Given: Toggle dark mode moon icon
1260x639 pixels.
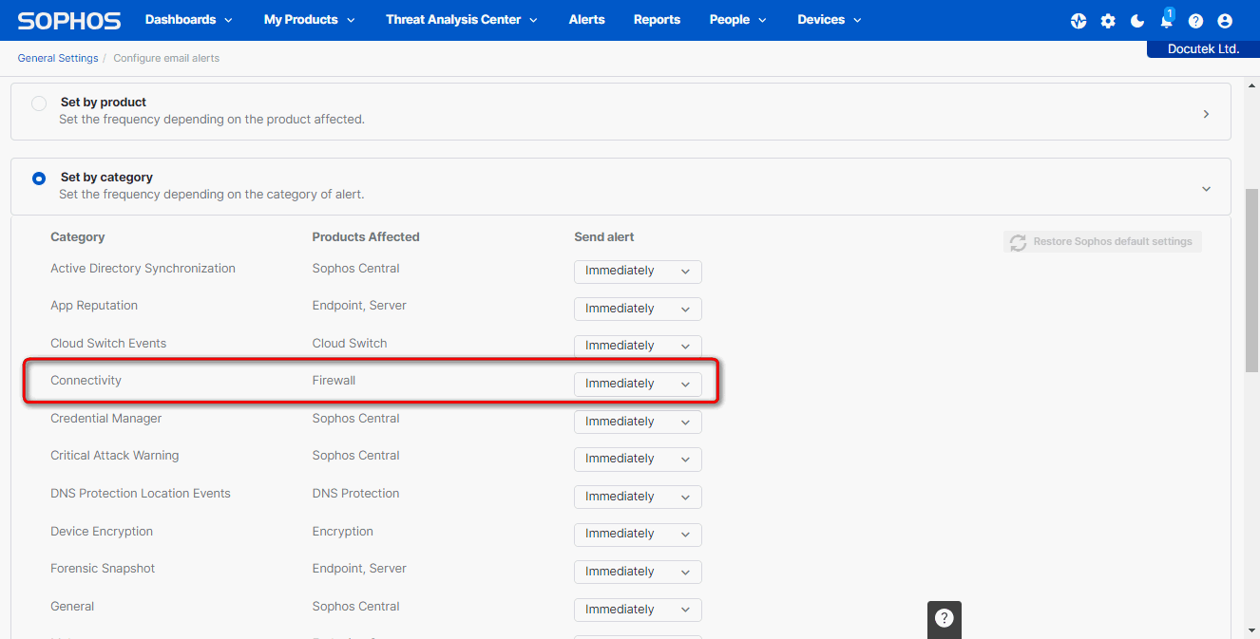Looking at the screenshot, I should (x=1137, y=21).
